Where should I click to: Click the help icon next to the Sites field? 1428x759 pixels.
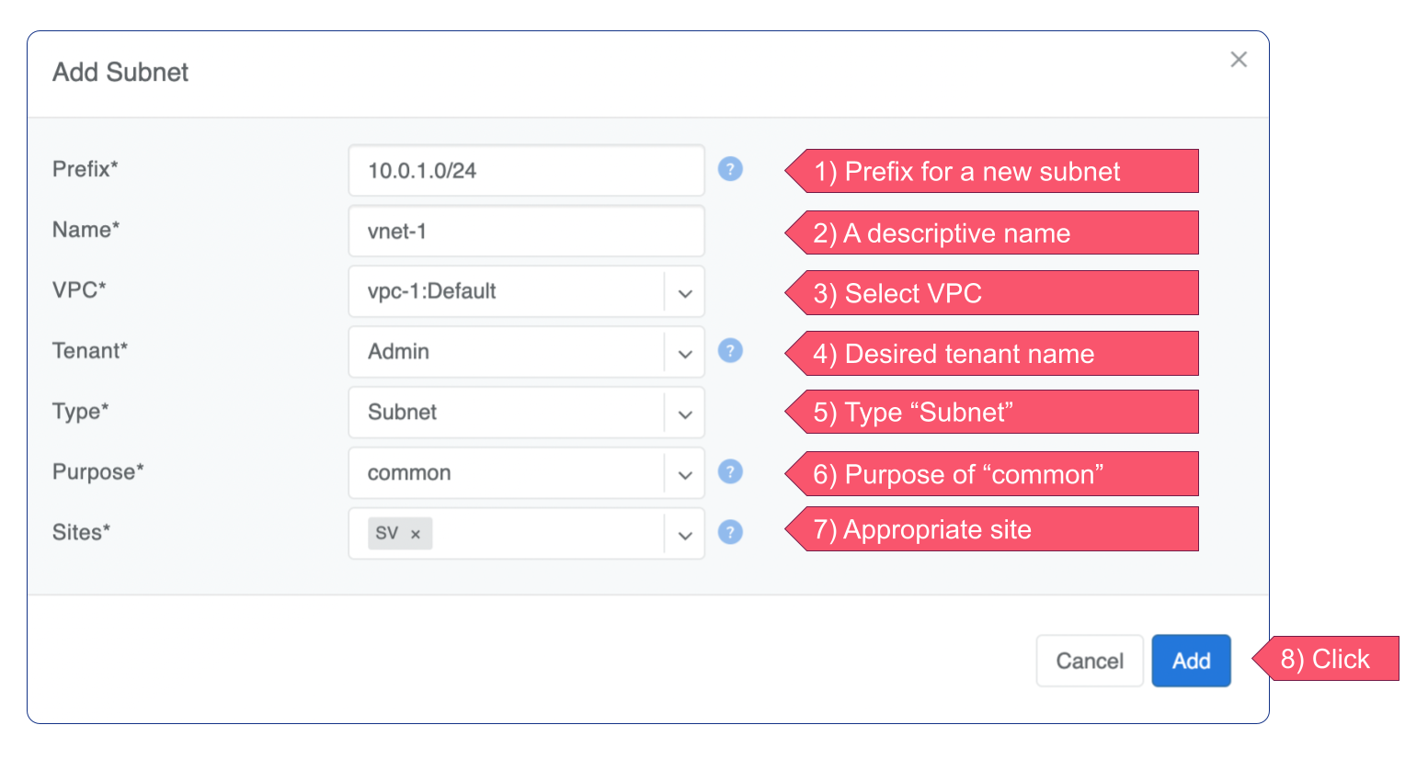click(x=730, y=532)
